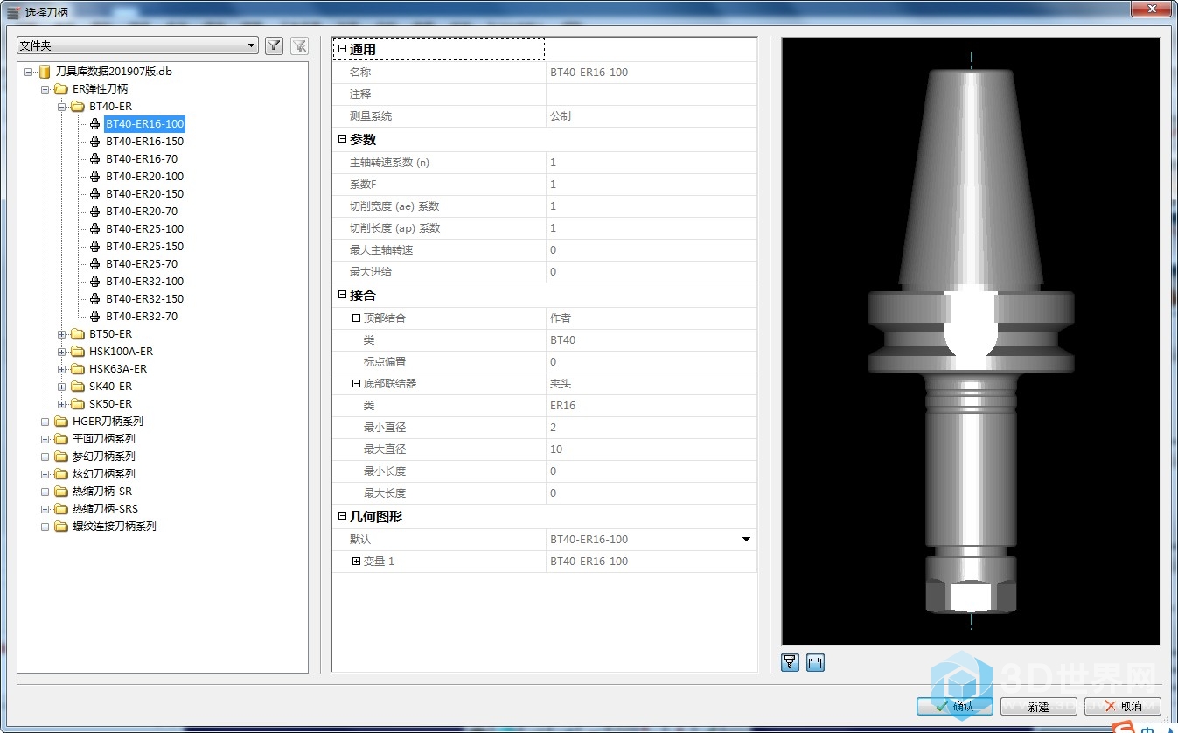The width and height of the screenshot is (1178, 733).
Task: Click the folder icon of HSK100A-ER
Action: [78, 352]
